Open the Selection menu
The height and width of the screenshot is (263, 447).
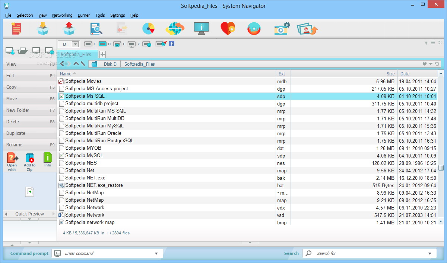point(25,15)
